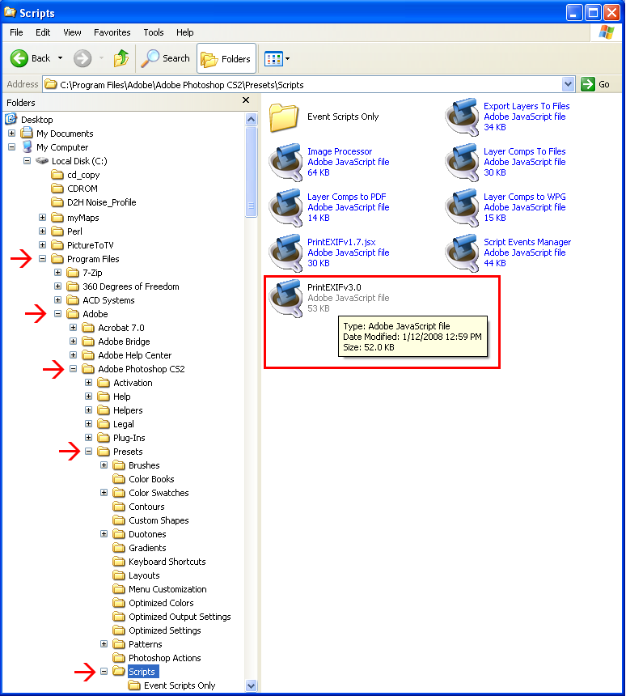This screenshot has width=626, height=696.
Task: Select PrintEXIFv3.0 script icon
Action: pos(286,298)
